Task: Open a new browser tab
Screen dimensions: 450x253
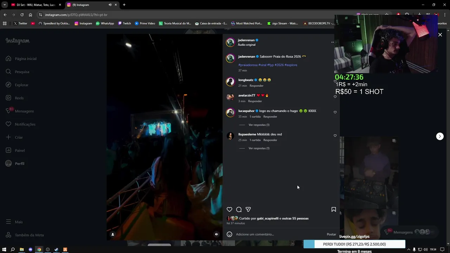Action: tap(124, 5)
